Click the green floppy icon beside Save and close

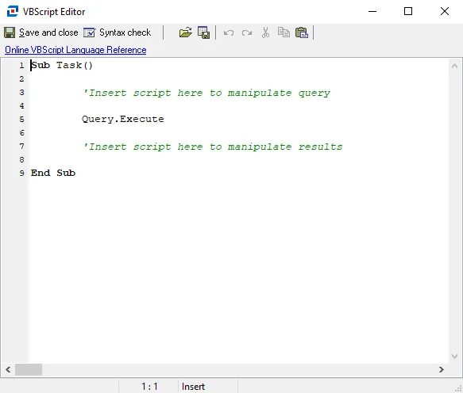(10, 32)
